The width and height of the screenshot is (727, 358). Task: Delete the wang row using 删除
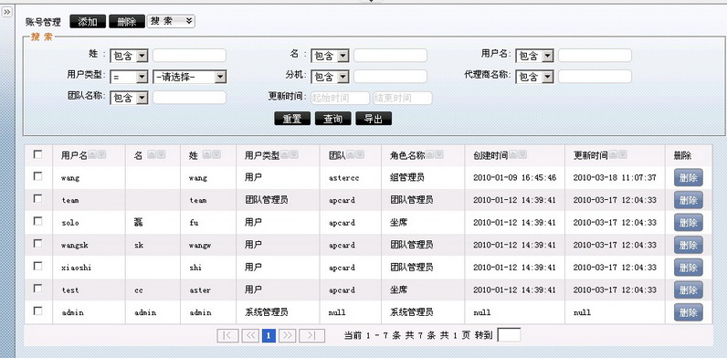click(689, 177)
